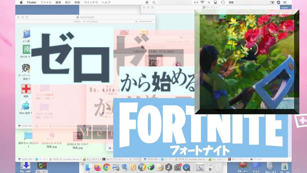Open 2020.2.10 マネパ 残高.jpg thumbnail
Viewport: 307px width, 173px height.
click(78, 136)
